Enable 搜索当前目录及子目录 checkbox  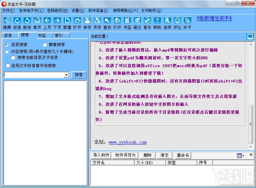coord(13,57)
